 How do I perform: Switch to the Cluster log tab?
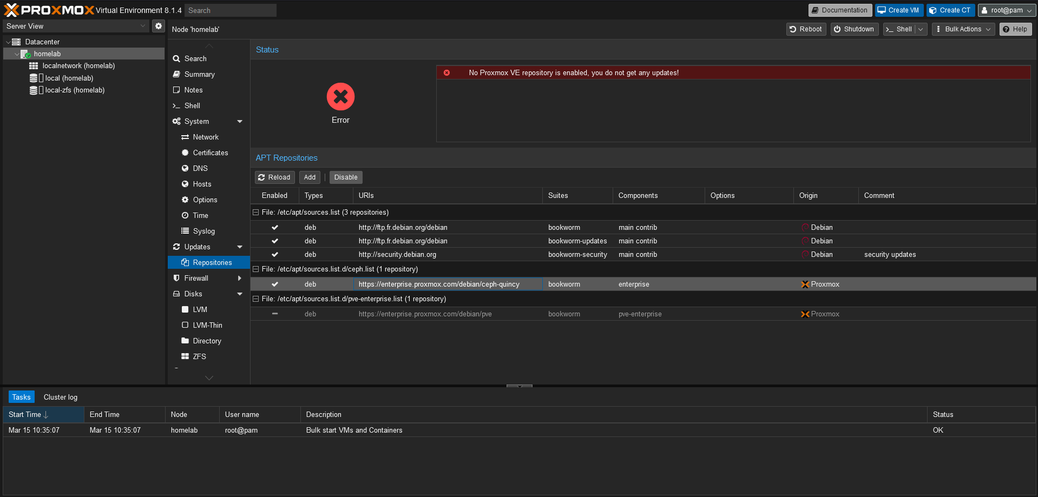click(x=60, y=396)
